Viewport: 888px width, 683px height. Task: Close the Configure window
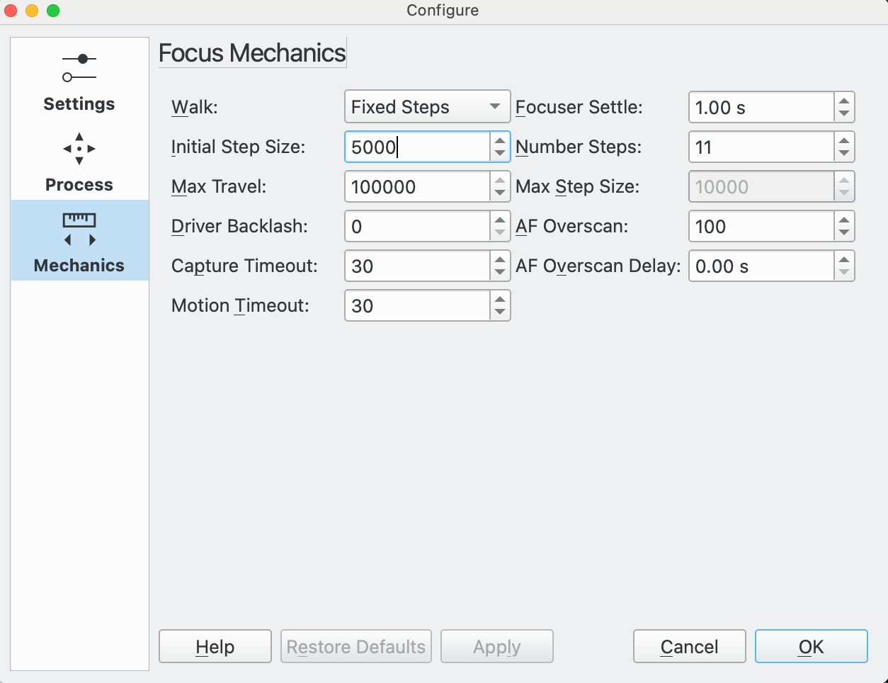[x=11, y=11]
